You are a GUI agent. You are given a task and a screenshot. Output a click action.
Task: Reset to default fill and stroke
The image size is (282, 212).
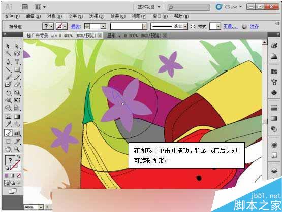pos(7,168)
